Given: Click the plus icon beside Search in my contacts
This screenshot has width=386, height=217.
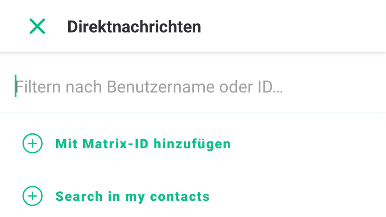Looking at the screenshot, I should pos(32,196).
